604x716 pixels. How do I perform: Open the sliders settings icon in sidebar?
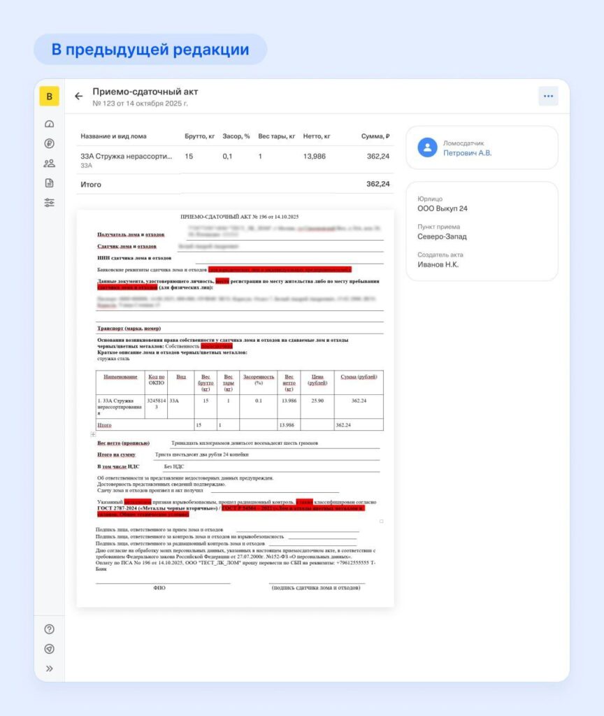[49, 203]
